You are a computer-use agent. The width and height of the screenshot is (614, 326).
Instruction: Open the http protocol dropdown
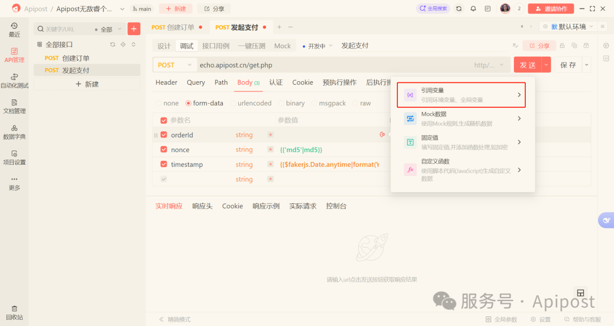tap(489, 65)
